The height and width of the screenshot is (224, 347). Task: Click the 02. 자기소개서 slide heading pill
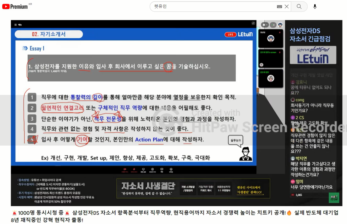click(x=49, y=34)
